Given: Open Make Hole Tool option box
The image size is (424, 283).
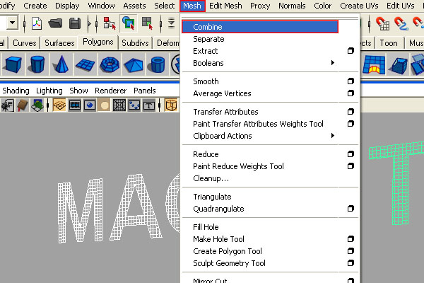Looking at the screenshot, I should point(351,238).
